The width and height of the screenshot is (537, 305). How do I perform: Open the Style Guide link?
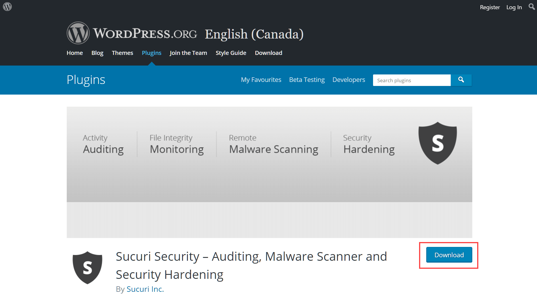231,53
